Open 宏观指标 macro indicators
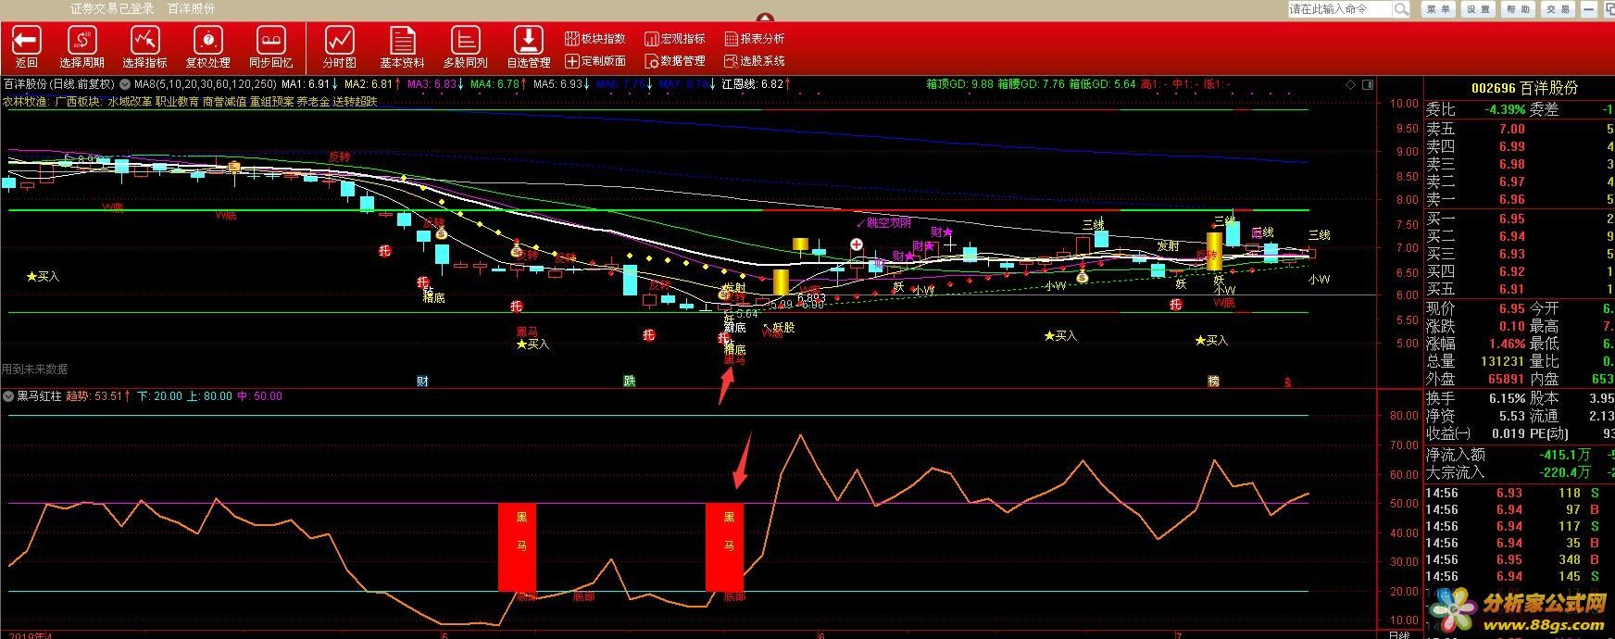The width and height of the screenshot is (1615, 639). pyautogui.click(x=675, y=38)
